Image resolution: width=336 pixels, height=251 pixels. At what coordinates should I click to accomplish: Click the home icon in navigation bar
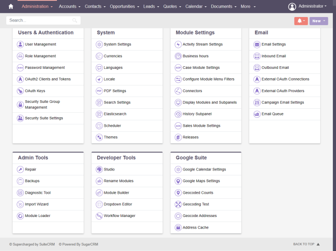11,7
